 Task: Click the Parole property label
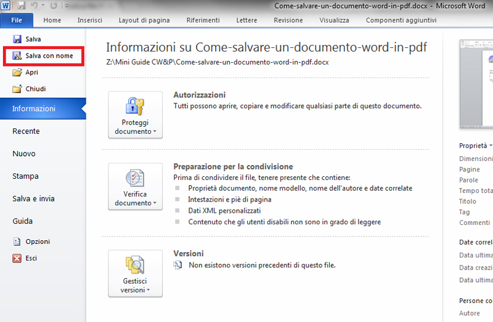coord(468,180)
